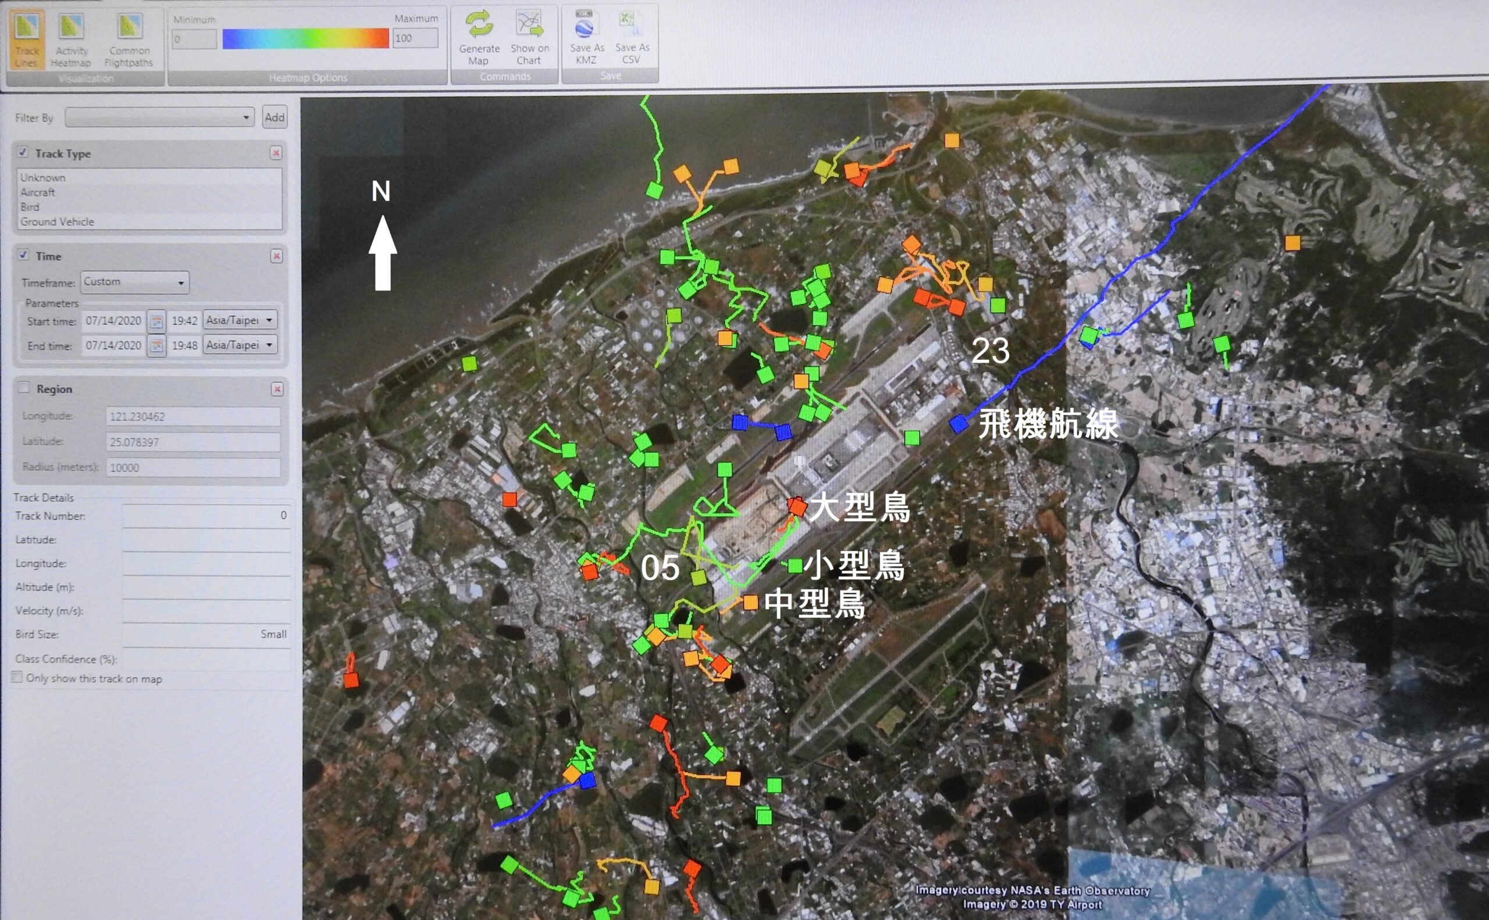Select Ground Vehicle in Track Type list
This screenshot has width=1489, height=920.
57,222
